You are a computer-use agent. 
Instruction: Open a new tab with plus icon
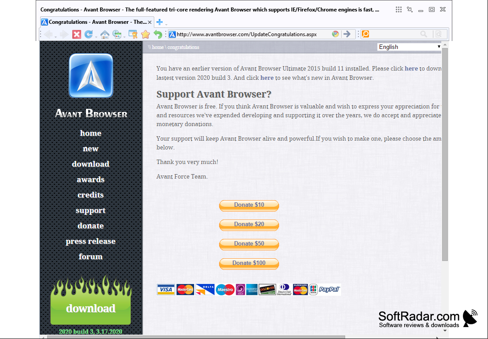(159, 22)
